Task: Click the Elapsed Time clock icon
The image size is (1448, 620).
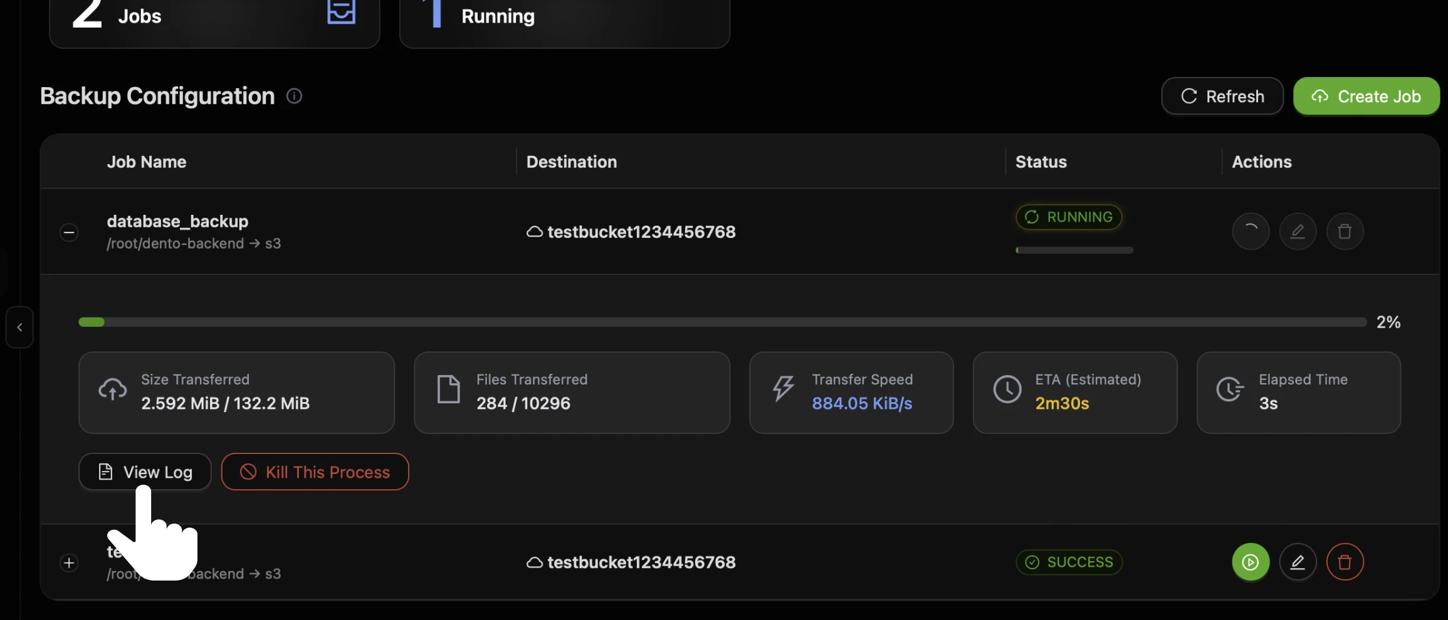Action: coord(1230,390)
